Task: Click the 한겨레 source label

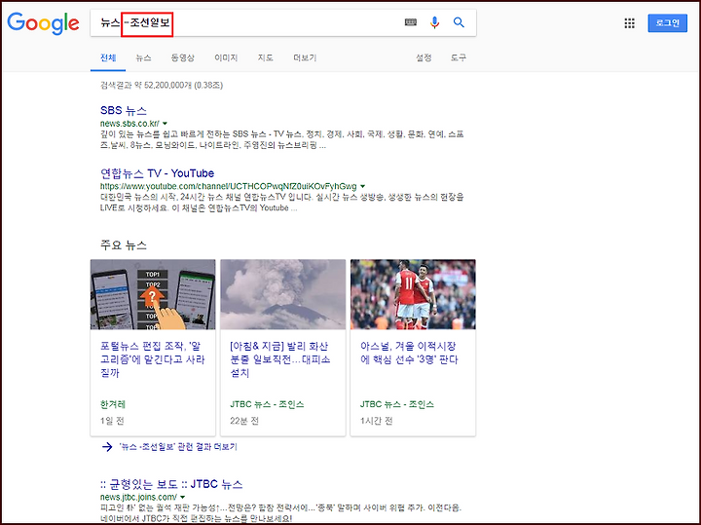Action: [x=113, y=404]
